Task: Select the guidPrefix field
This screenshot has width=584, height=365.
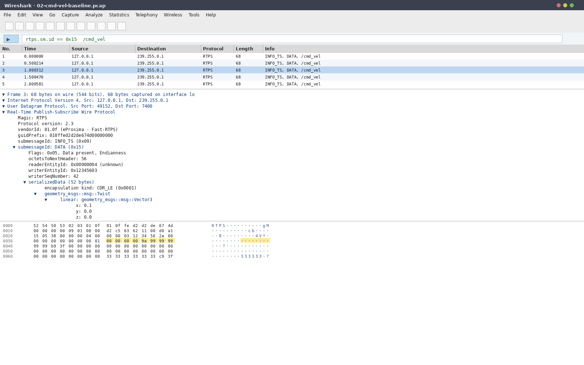Action: (65, 135)
